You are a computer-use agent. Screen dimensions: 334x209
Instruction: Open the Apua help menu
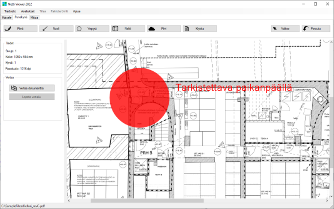coord(77,11)
